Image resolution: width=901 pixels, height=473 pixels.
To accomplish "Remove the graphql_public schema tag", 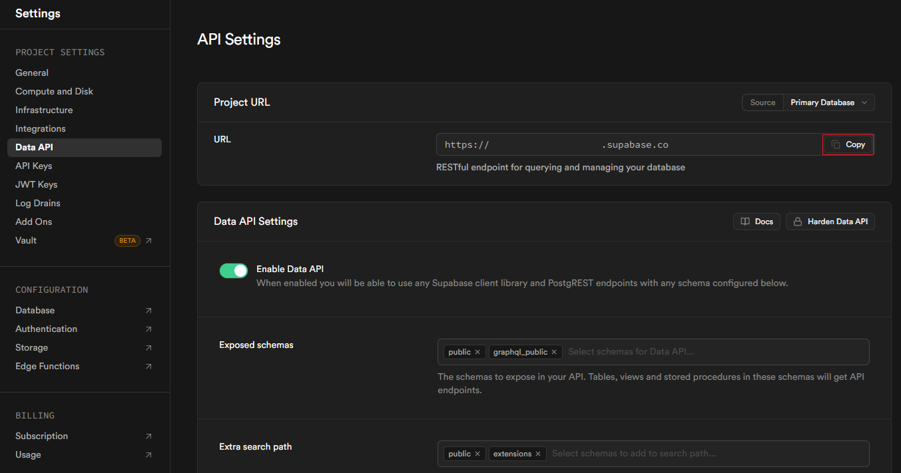I will (554, 352).
